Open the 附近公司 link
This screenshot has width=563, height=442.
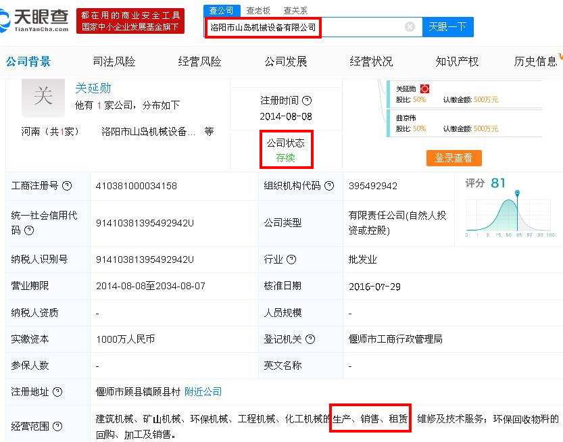[x=203, y=392]
